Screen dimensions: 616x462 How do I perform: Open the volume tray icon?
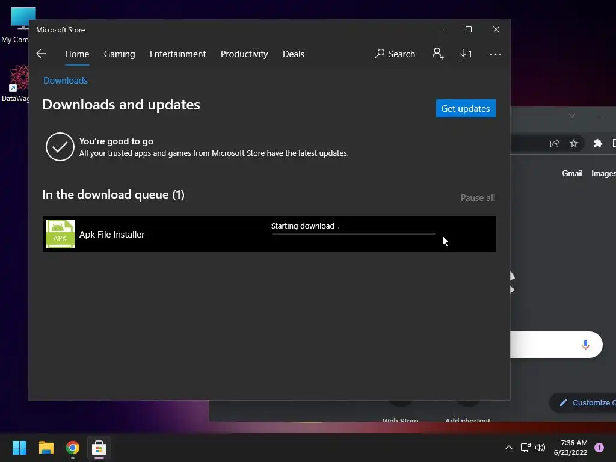[540, 448]
